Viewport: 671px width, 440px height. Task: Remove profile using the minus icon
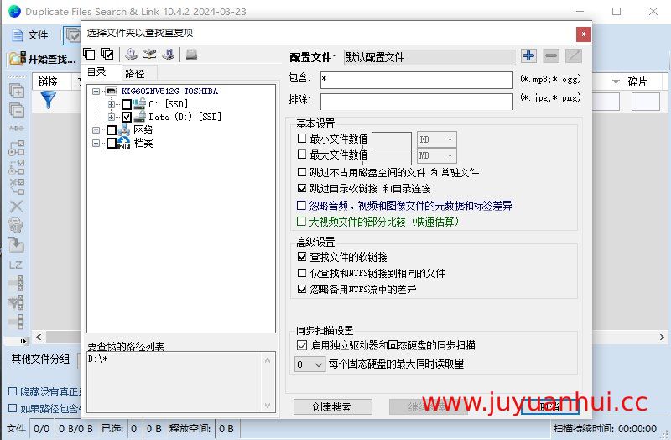point(551,55)
